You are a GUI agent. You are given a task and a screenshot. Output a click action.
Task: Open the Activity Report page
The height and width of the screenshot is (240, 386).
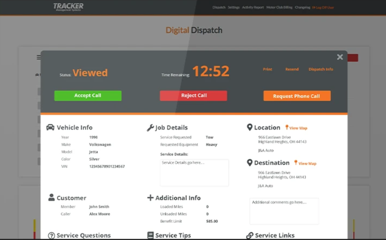[252, 7]
